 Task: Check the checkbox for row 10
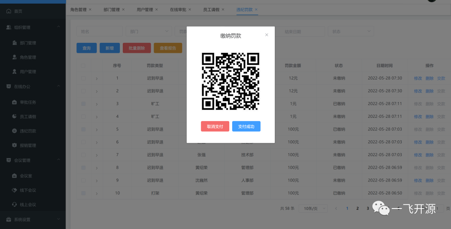click(x=83, y=193)
